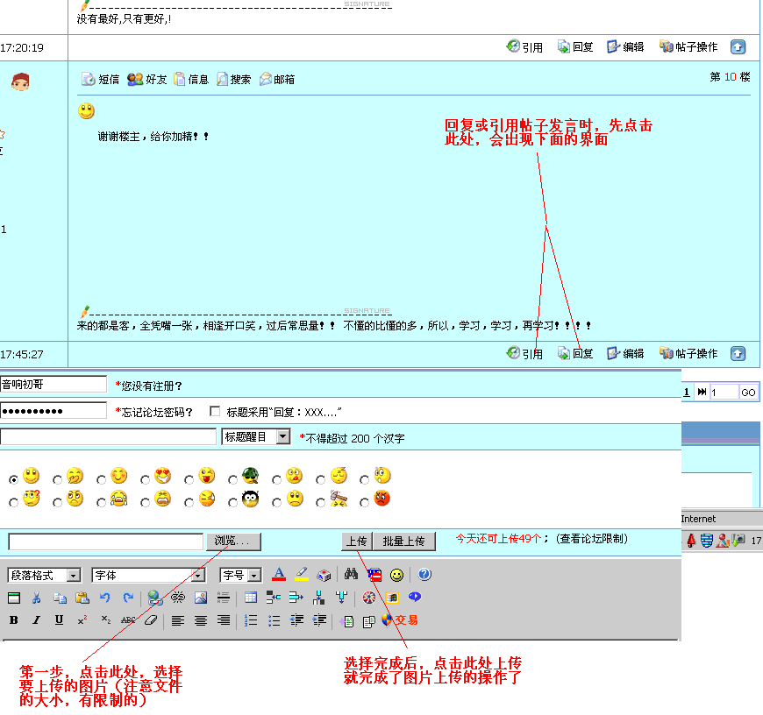
Task: Select the heart-eyes emoticon radio button
Action: [x=145, y=480]
